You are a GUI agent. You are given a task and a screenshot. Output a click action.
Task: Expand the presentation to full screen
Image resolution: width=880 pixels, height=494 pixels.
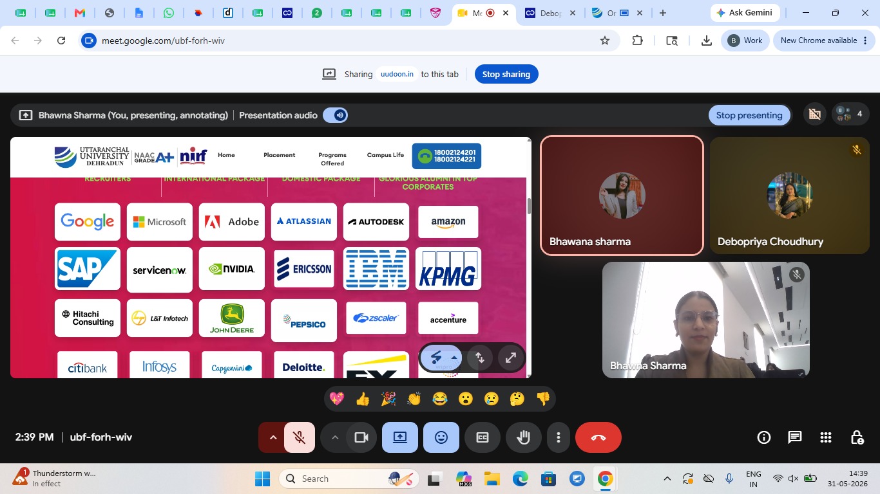511,358
